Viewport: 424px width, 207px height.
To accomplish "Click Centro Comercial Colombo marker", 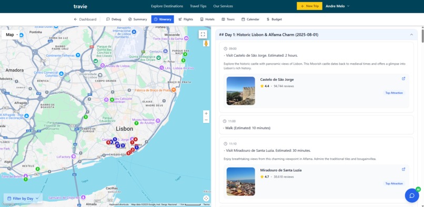I will click(x=62, y=74).
